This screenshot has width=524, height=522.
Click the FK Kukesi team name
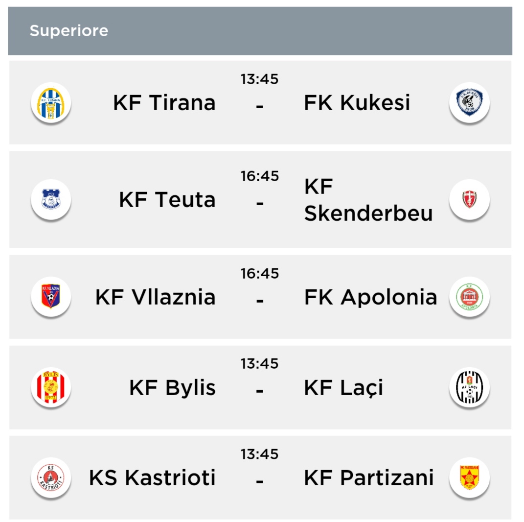tap(357, 103)
